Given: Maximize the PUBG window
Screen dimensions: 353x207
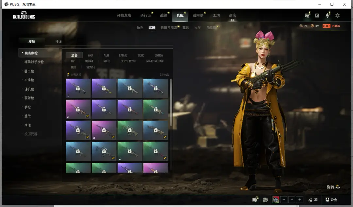Looking at the screenshot, I should pyautogui.click(x=332, y=4).
